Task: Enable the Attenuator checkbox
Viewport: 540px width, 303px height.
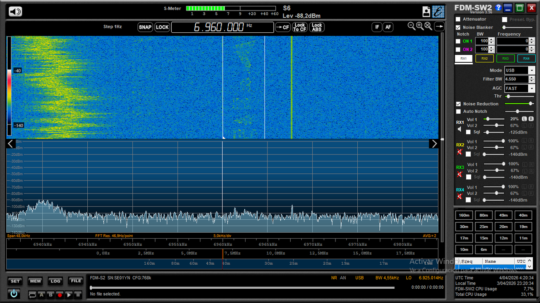Action: pos(458,19)
